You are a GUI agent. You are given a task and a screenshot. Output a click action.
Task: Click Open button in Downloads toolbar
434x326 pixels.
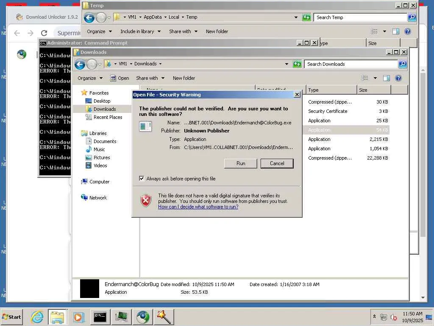click(120, 78)
